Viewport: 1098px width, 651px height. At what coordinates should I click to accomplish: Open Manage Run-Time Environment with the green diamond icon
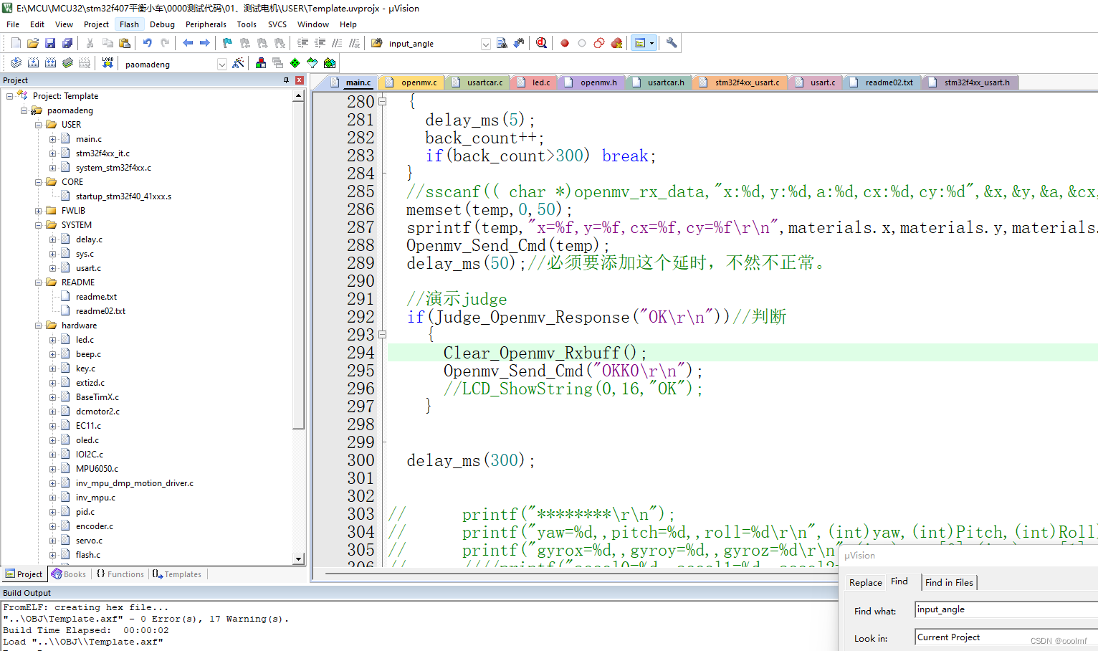click(295, 63)
